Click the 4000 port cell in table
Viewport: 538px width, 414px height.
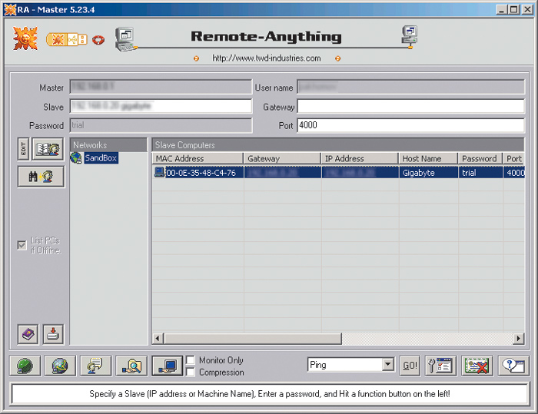(x=515, y=173)
